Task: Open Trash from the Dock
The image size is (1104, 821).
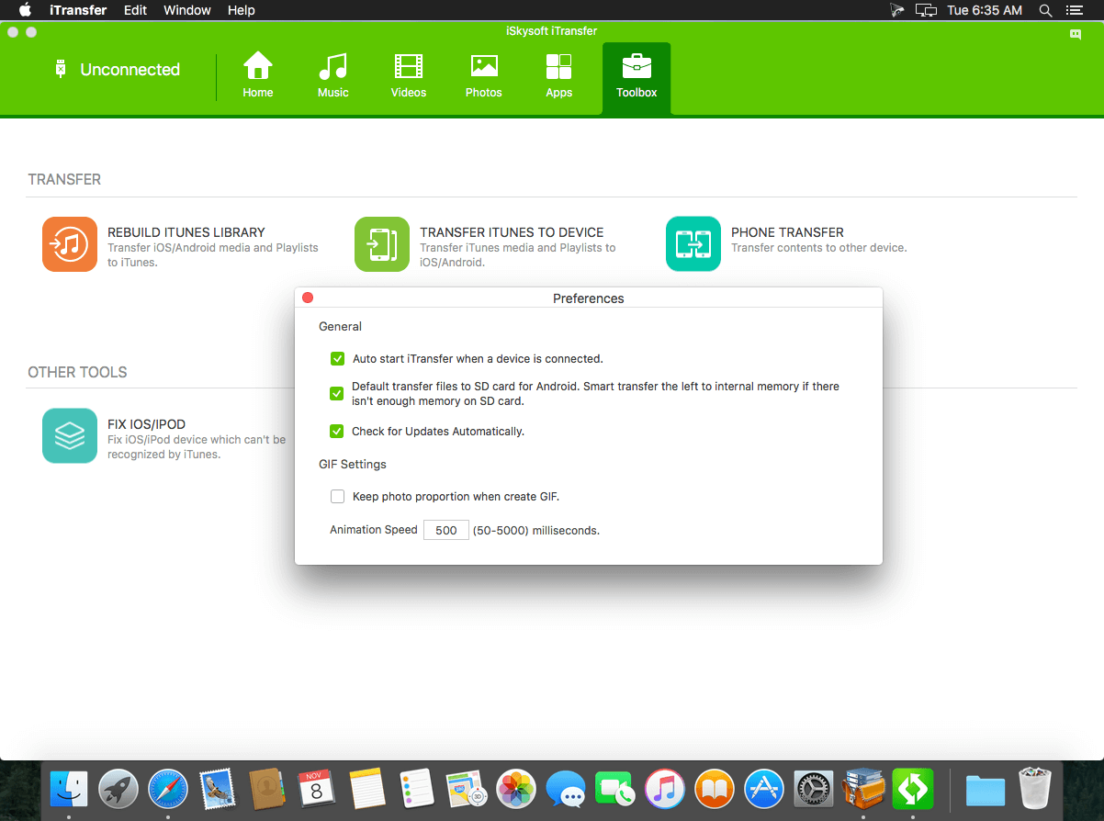Action: [1035, 789]
